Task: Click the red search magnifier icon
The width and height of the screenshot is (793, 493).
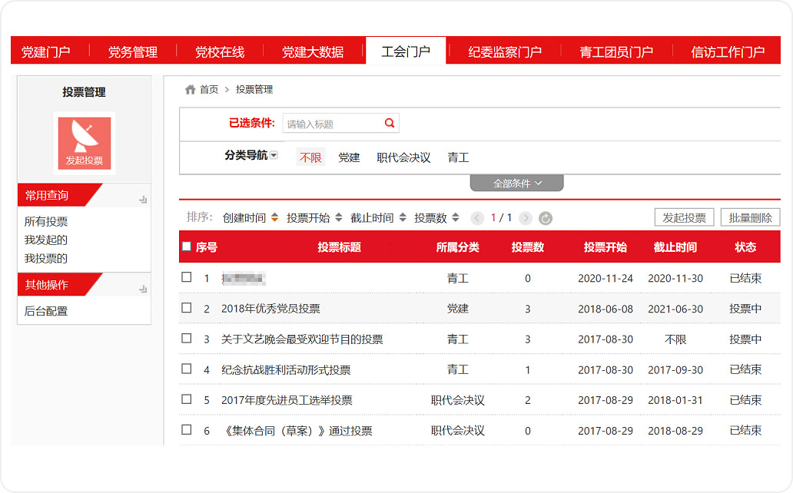Action: [390, 123]
